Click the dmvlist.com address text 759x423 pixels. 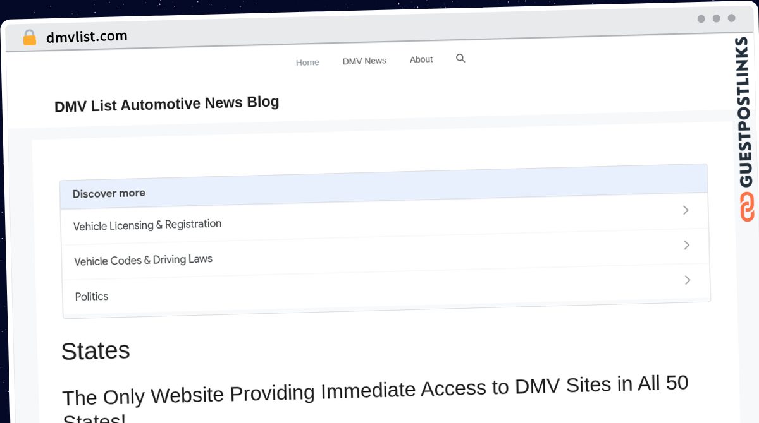pos(87,37)
